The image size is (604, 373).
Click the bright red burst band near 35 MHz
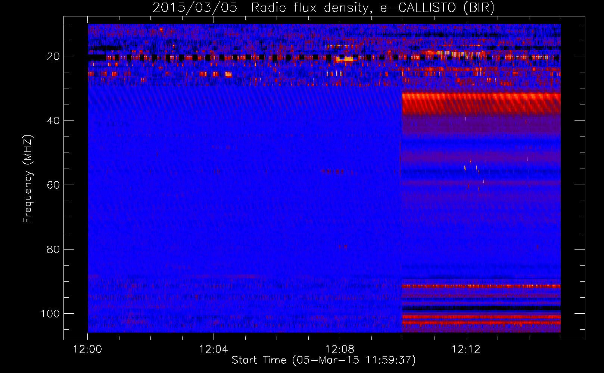[481, 103]
